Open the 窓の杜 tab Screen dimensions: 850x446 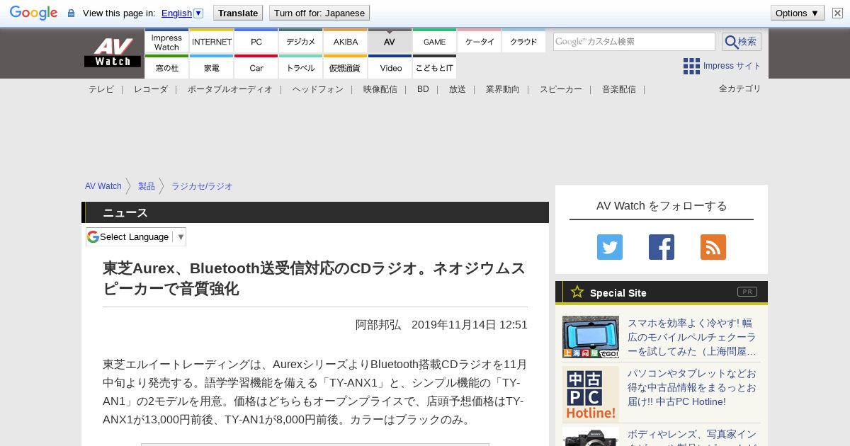tap(166, 67)
